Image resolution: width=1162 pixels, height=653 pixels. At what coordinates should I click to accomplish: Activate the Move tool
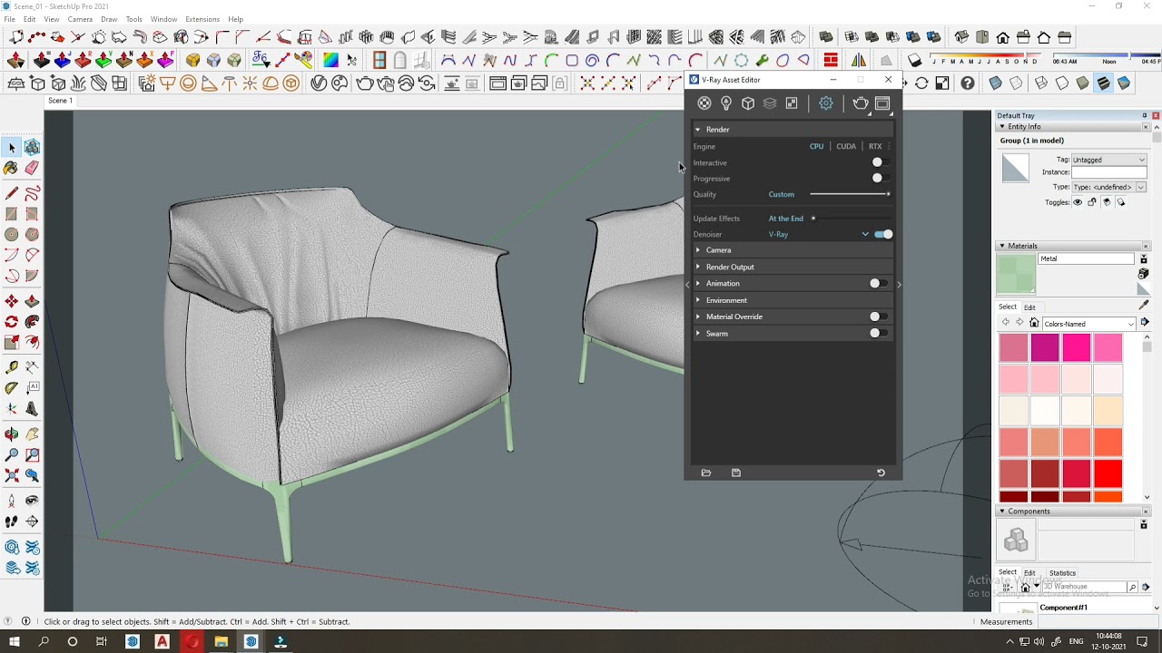(x=12, y=301)
